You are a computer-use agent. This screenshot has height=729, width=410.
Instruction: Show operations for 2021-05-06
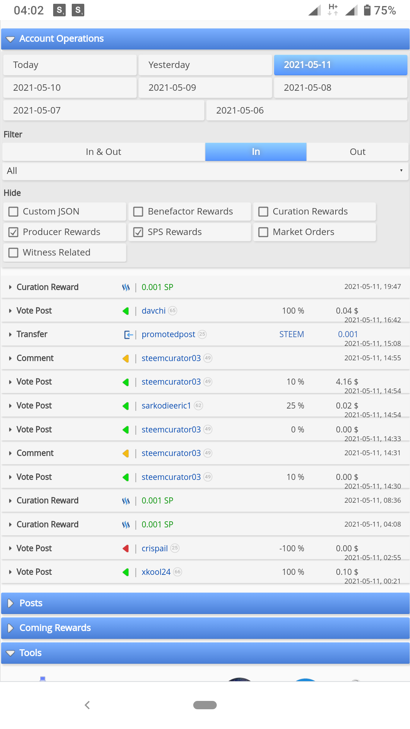(x=307, y=110)
